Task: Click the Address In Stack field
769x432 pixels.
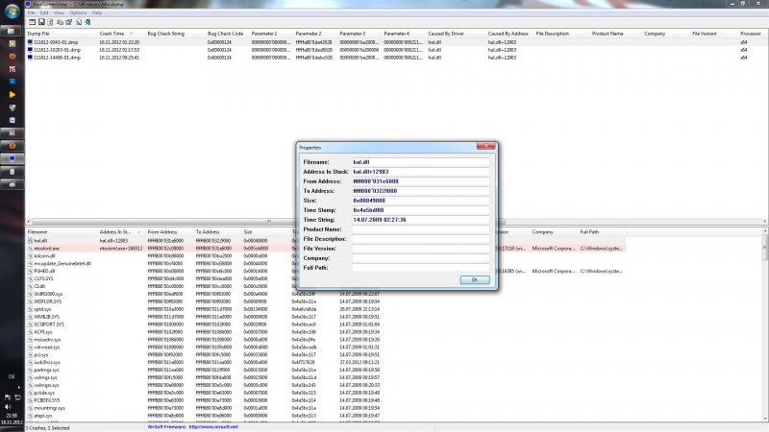Action: (x=420, y=172)
